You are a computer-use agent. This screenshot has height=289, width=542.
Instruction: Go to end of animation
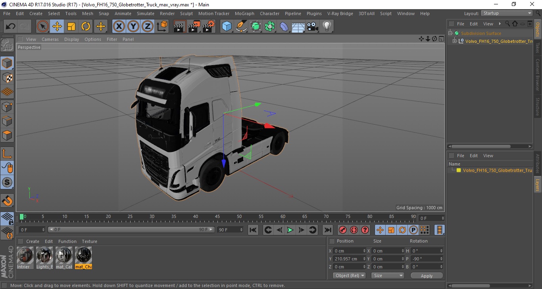[328, 230]
